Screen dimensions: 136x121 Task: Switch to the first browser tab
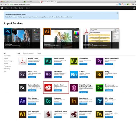pyautogui.click(x=14, y=2)
